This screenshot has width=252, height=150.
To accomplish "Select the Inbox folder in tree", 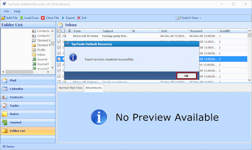I will [x=41, y=55].
